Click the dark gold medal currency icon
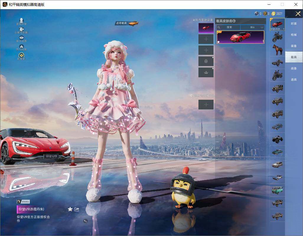The width and height of the screenshot is (303, 236). pos(265,14)
